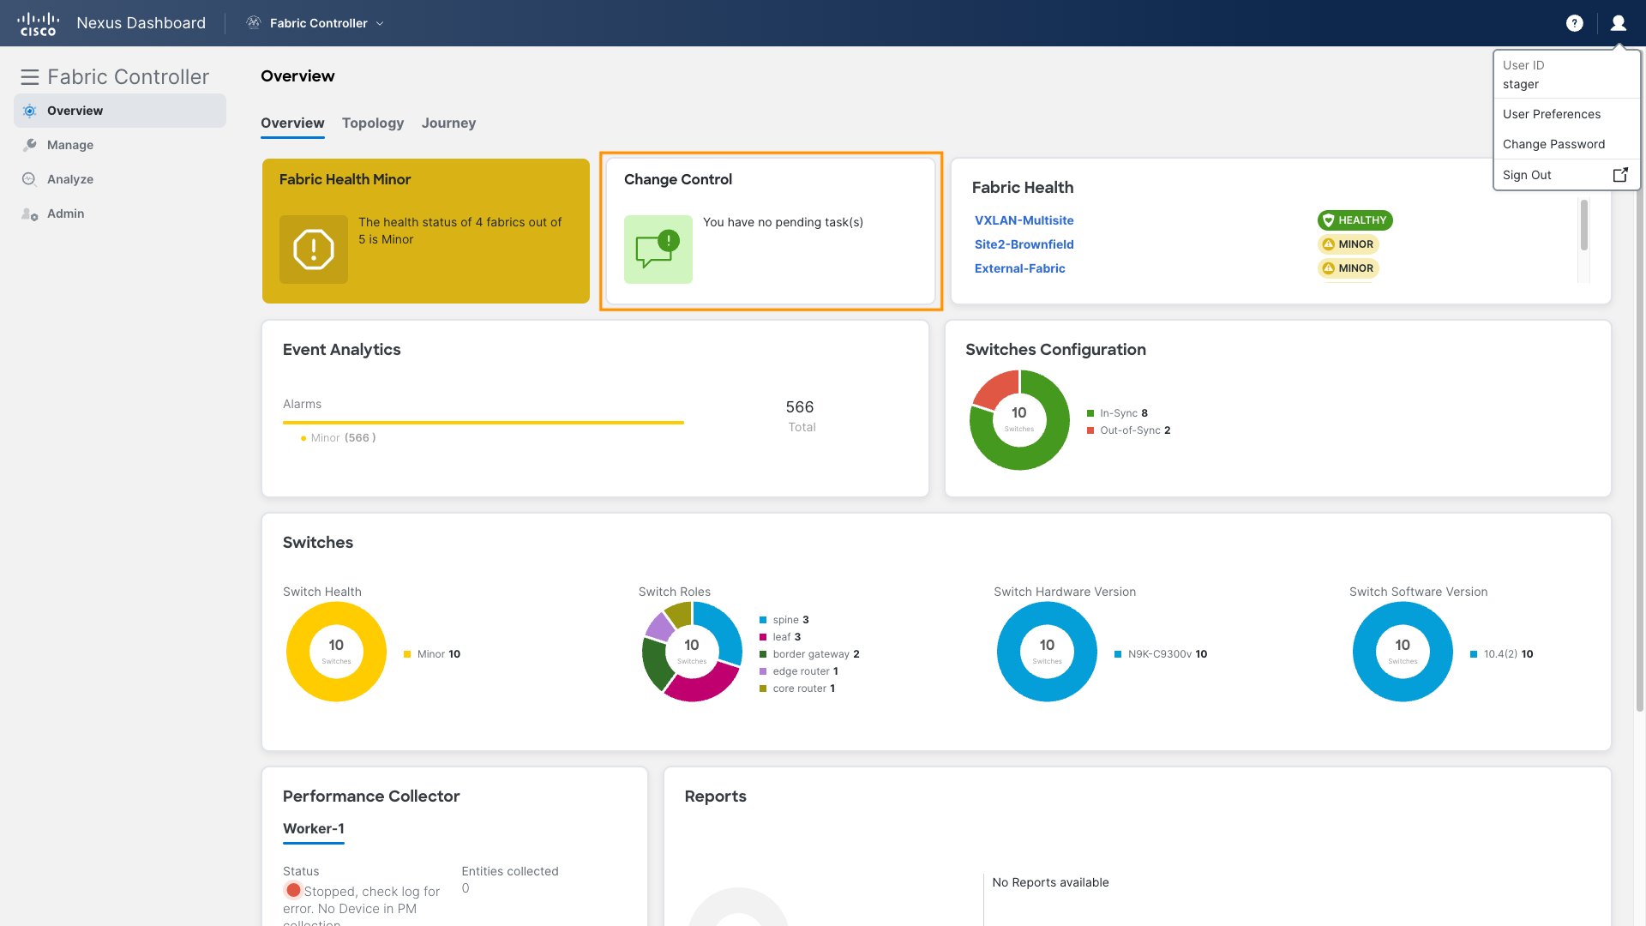Image resolution: width=1646 pixels, height=926 pixels.
Task: Click the spine blue legend swatch
Action: (x=763, y=620)
